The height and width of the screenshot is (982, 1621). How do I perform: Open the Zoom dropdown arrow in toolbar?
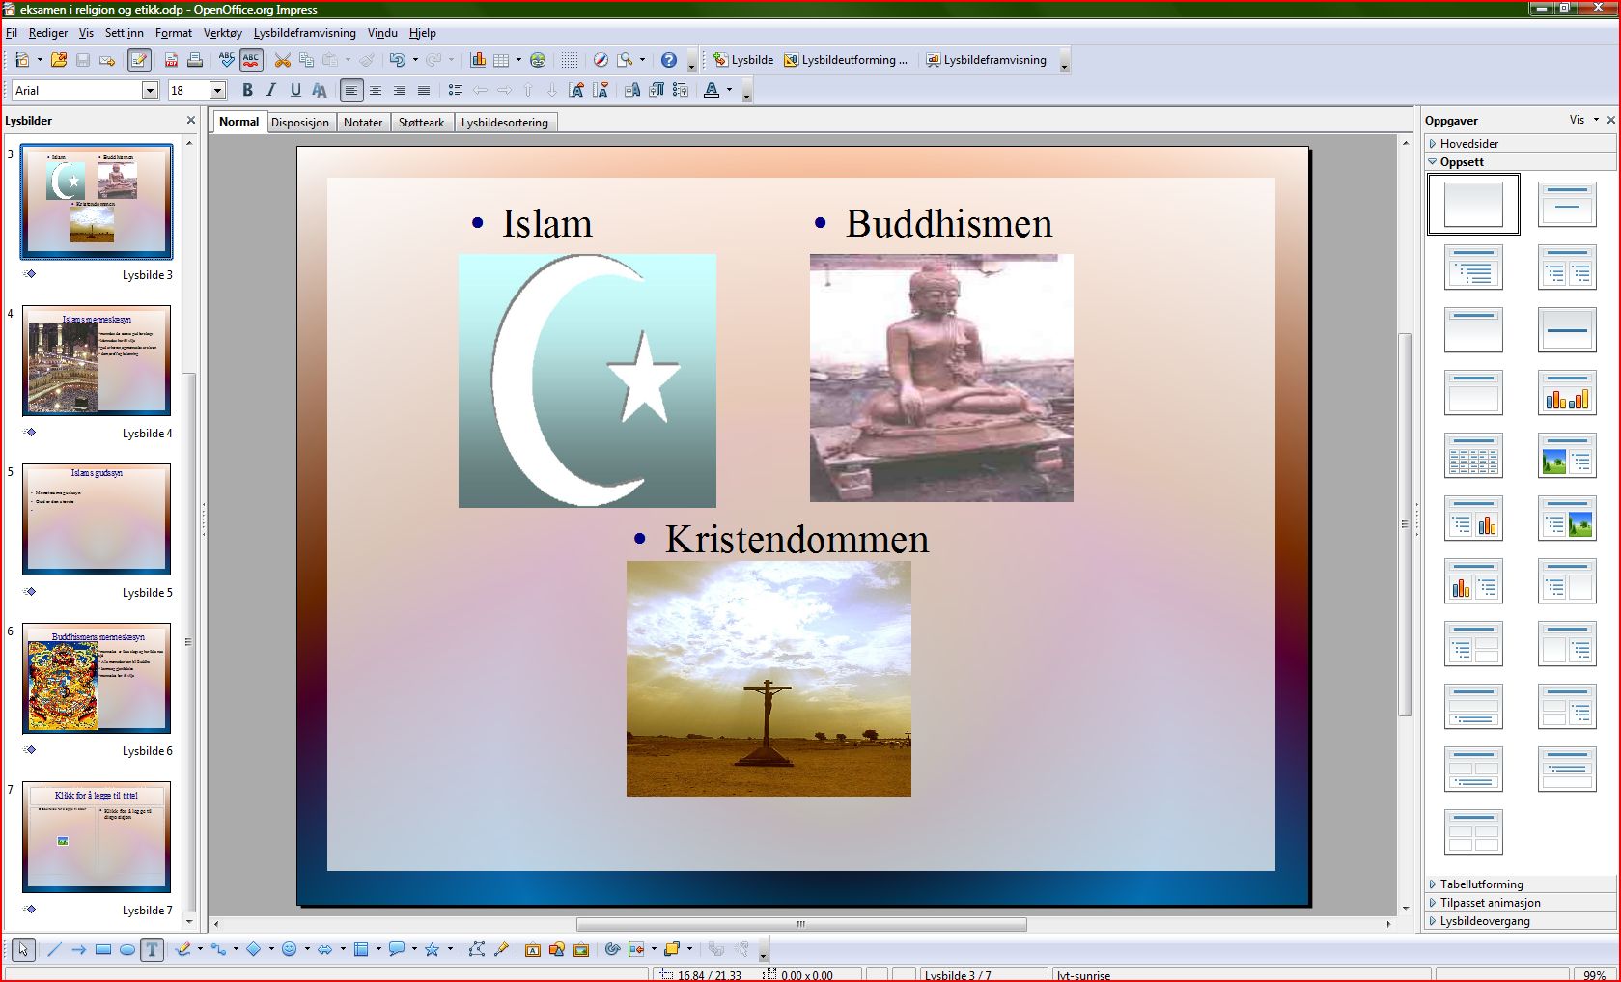coord(642,60)
